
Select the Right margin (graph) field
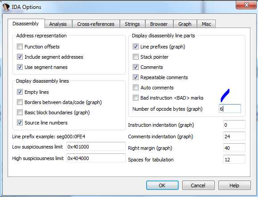coord(234,148)
